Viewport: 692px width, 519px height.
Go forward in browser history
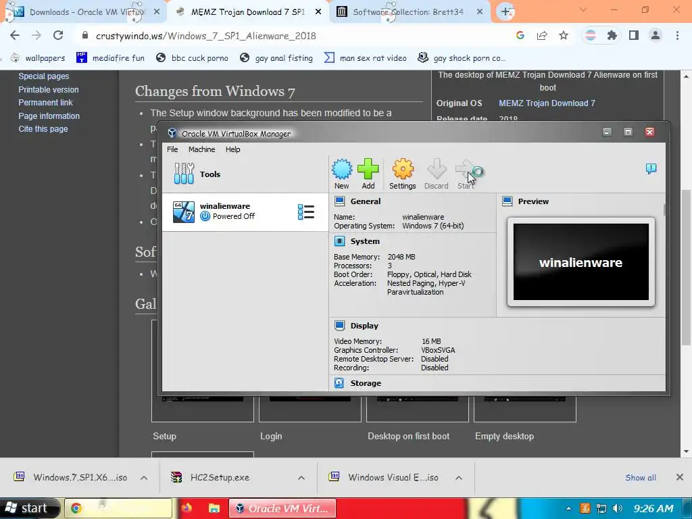[x=36, y=35]
